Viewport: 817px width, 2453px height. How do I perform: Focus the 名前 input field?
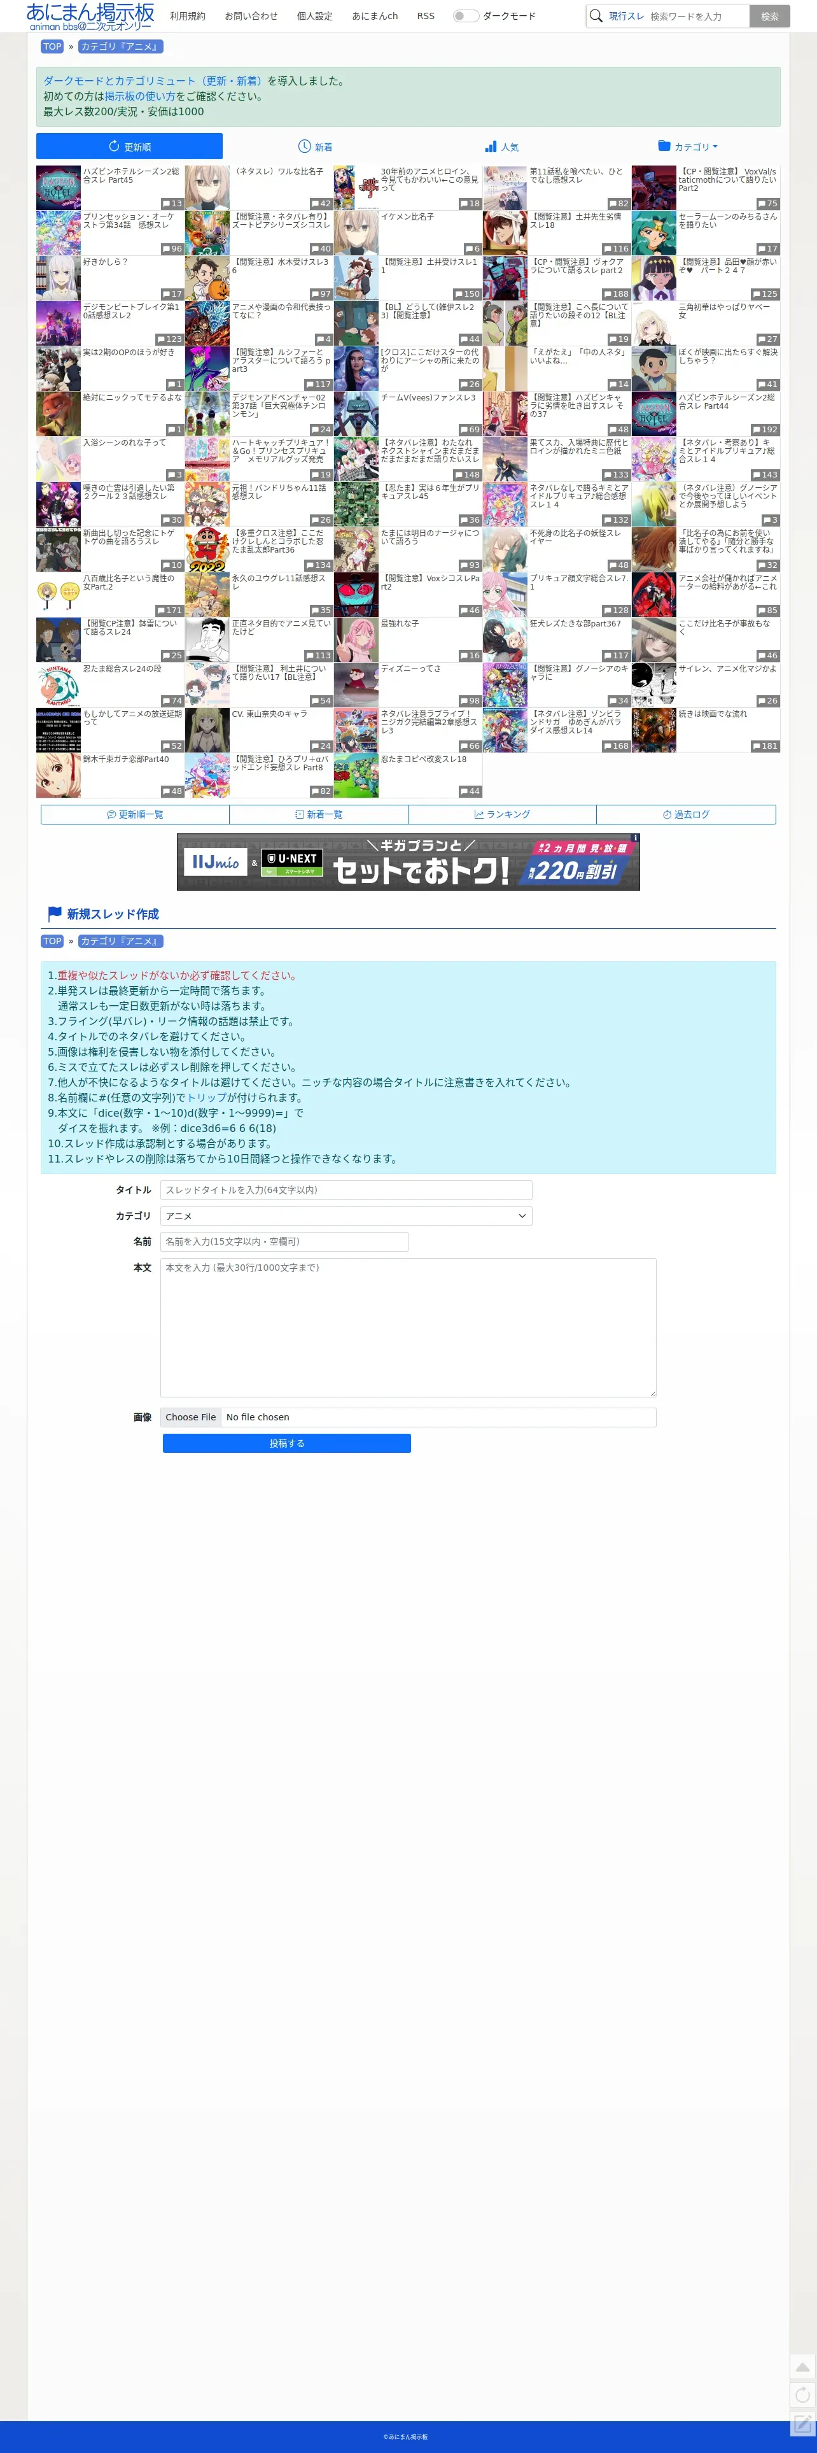click(284, 1241)
